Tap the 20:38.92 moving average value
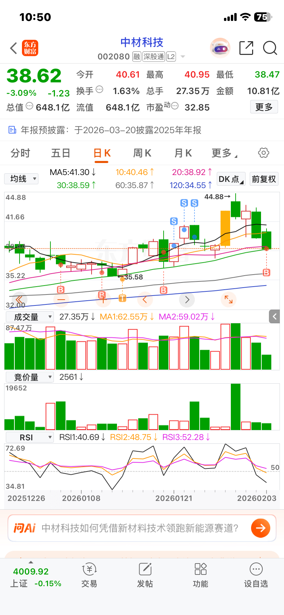The width and height of the screenshot is (284, 615). (192, 172)
